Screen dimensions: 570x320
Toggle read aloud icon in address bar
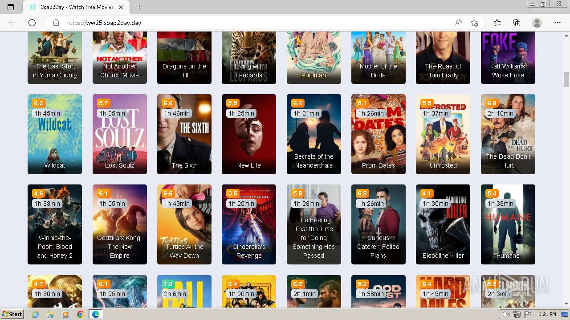458,23
